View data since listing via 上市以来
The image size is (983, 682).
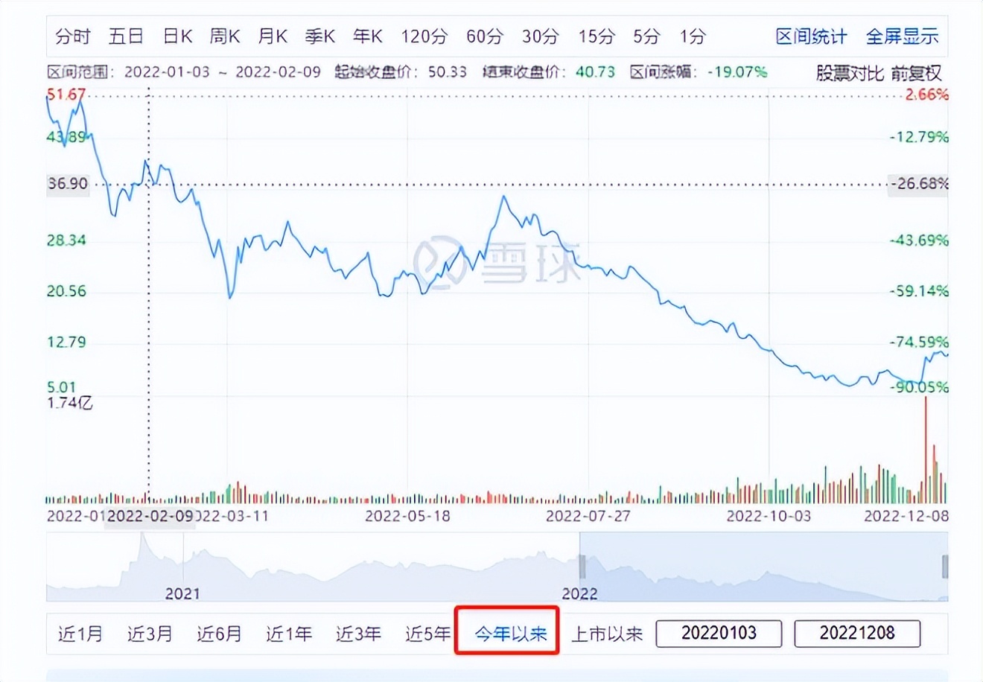[x=606, y=634]
